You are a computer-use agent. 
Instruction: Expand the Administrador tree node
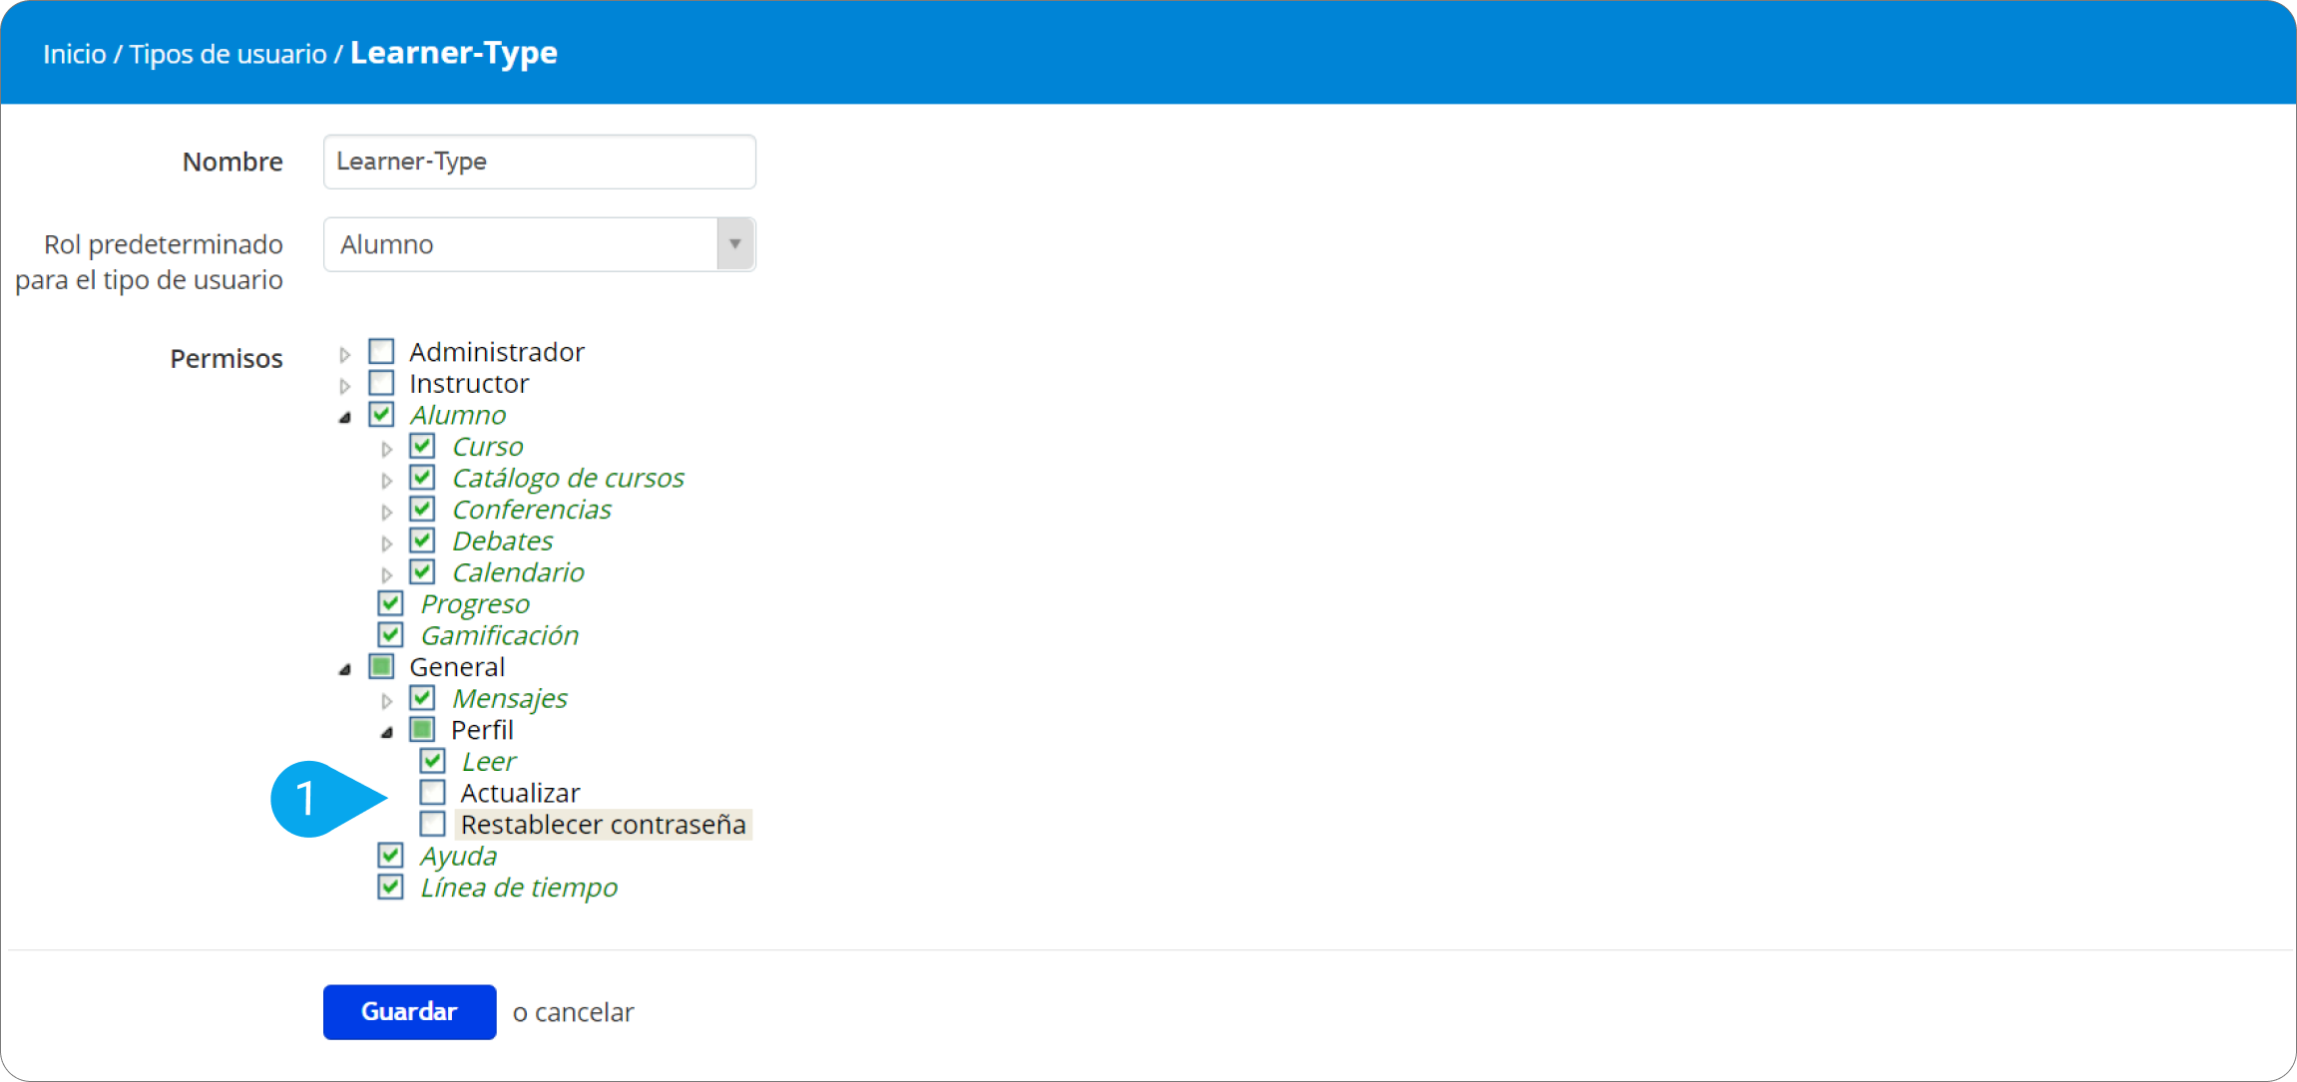[x=345, y=354]
